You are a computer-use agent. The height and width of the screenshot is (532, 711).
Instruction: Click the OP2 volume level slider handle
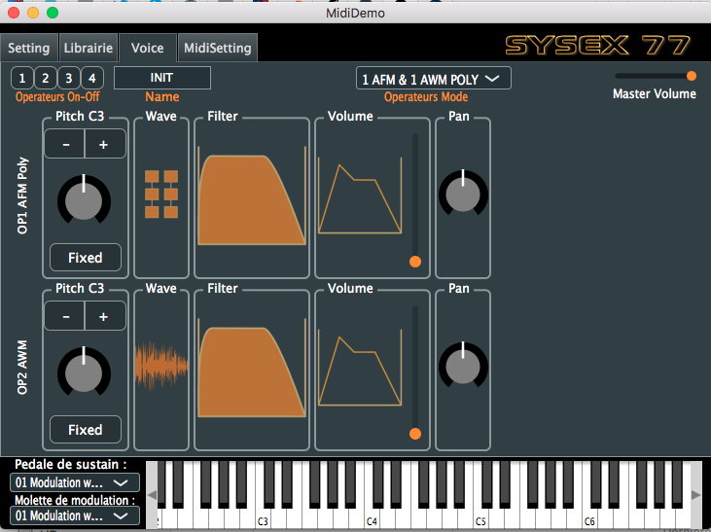415,434
